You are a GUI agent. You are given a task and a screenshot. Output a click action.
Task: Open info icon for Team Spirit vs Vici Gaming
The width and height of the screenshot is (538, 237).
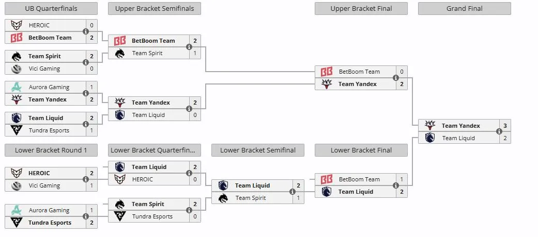click(x=86, y=62)
